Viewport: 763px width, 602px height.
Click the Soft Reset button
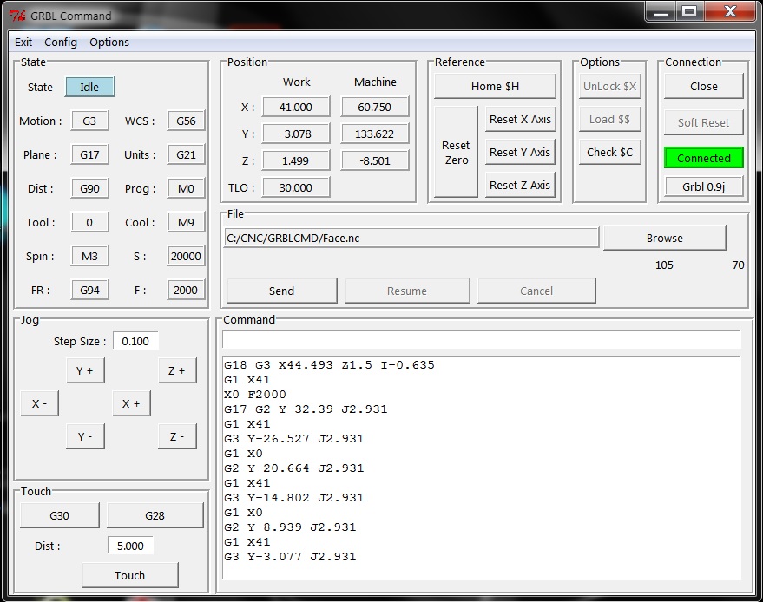click(x=704, y=122)
